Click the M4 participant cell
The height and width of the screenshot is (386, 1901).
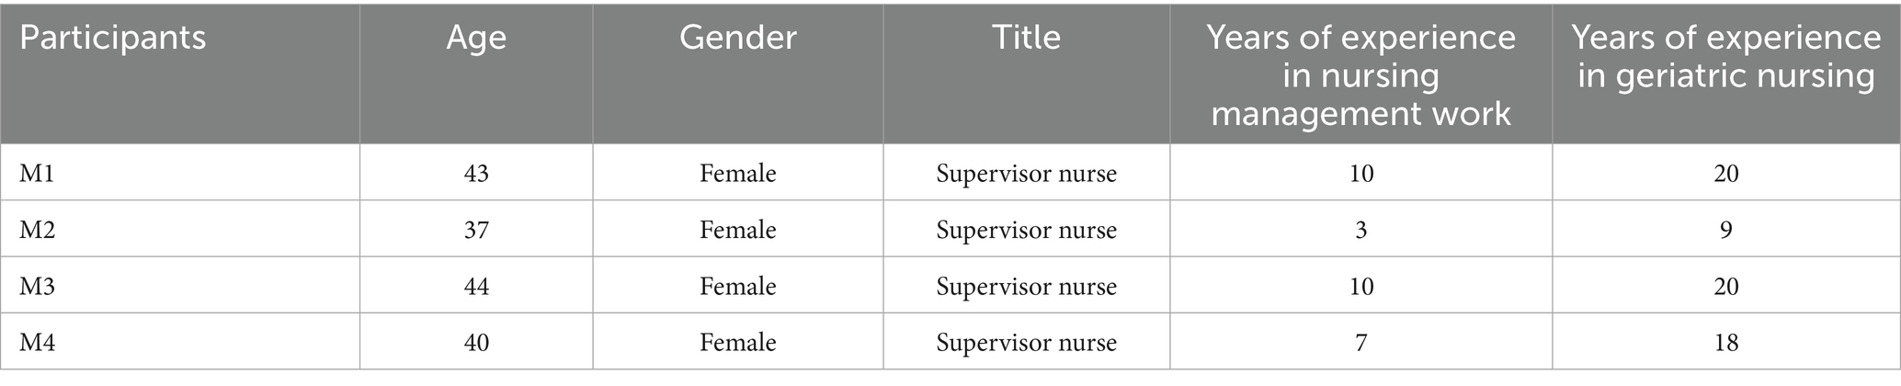(37, 343)
